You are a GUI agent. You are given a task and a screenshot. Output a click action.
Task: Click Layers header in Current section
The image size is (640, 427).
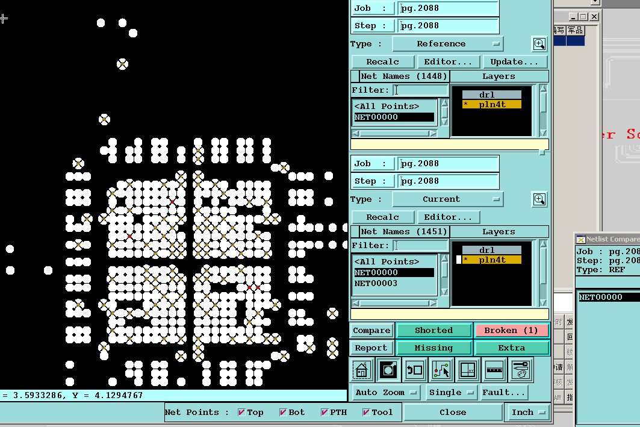[x=499, y=232]
